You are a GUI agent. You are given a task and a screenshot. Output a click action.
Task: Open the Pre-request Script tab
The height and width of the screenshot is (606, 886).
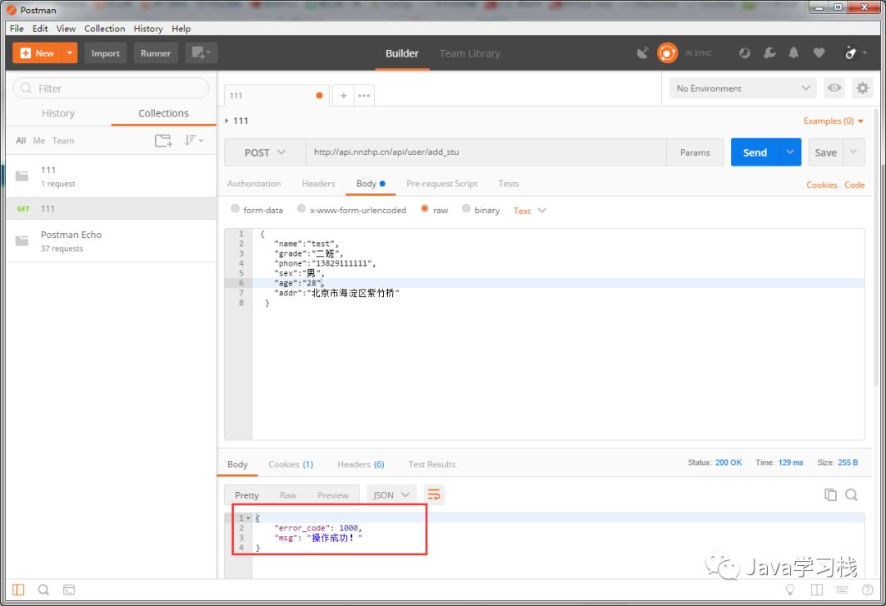coord(441,184)
